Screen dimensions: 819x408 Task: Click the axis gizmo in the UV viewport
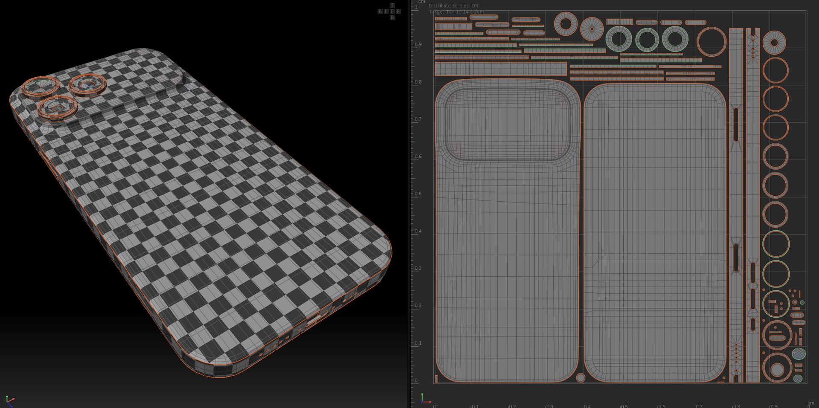[425, 398]
